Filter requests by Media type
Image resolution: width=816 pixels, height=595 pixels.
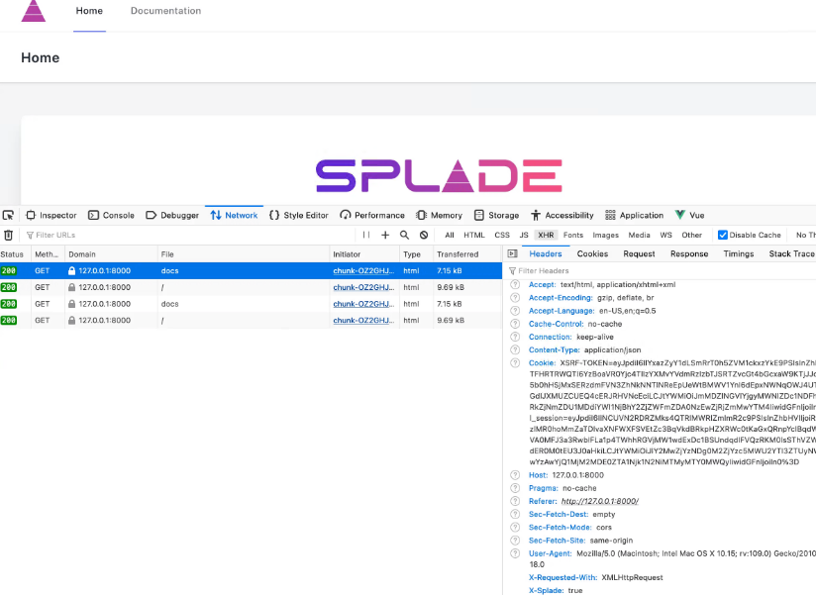coord(639,235)
